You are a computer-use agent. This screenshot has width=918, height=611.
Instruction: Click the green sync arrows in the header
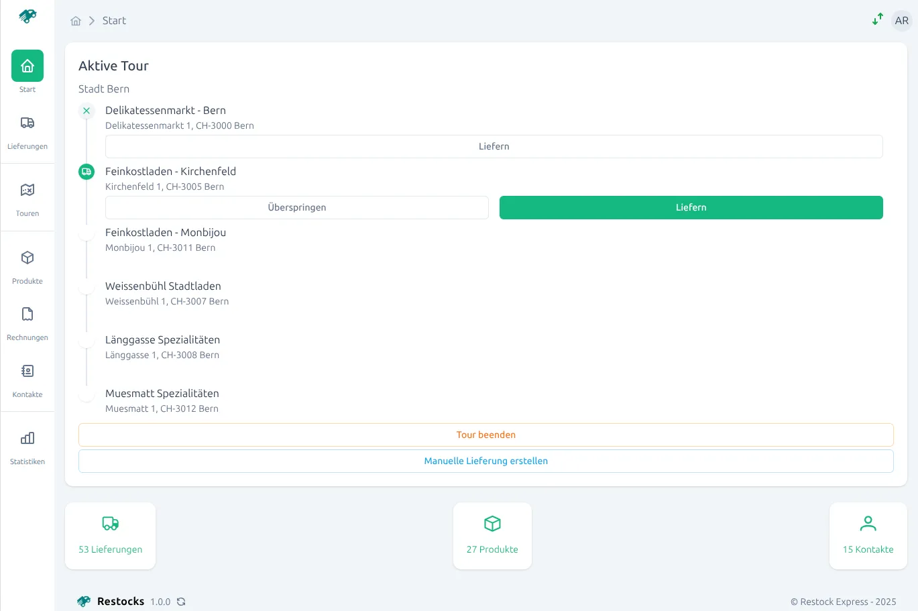[877, 19]
